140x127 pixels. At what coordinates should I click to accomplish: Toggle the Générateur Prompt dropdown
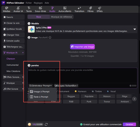pos(41,86)
